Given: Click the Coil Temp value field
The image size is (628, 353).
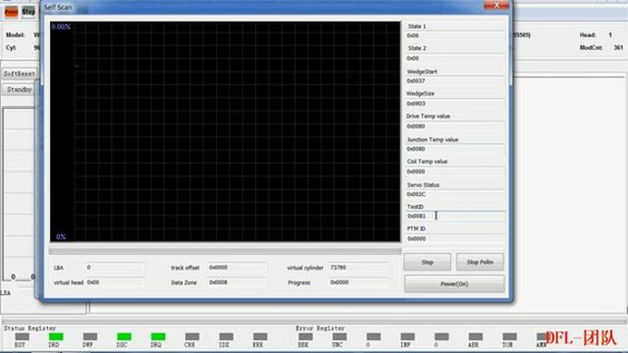Looking at the screenshot, I should 455,172.
